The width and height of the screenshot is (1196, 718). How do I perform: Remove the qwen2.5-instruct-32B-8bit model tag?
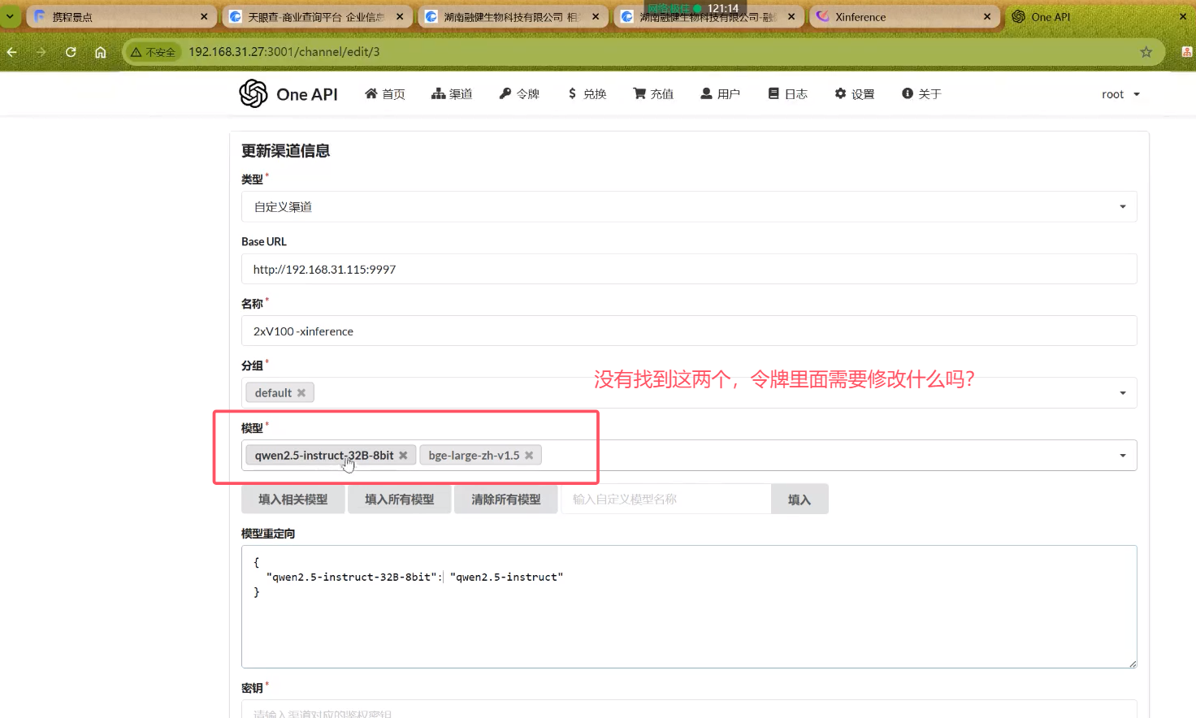(403, 456)
